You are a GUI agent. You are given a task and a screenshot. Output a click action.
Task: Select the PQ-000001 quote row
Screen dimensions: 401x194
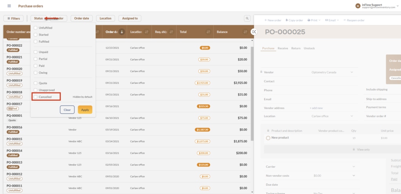point(126,118)
